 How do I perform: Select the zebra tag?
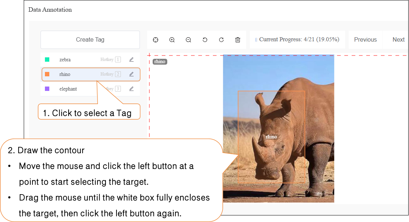click(65, 60)
